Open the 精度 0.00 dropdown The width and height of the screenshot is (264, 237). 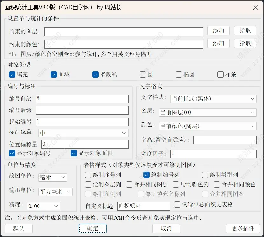(44, 206)
